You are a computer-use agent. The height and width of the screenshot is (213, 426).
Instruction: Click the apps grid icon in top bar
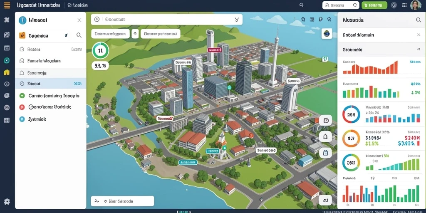(x=404, y=5)
